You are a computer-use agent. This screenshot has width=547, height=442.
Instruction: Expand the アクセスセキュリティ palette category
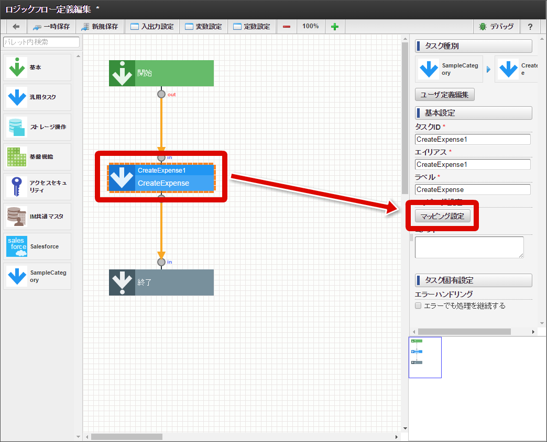(x=37, y=187)
